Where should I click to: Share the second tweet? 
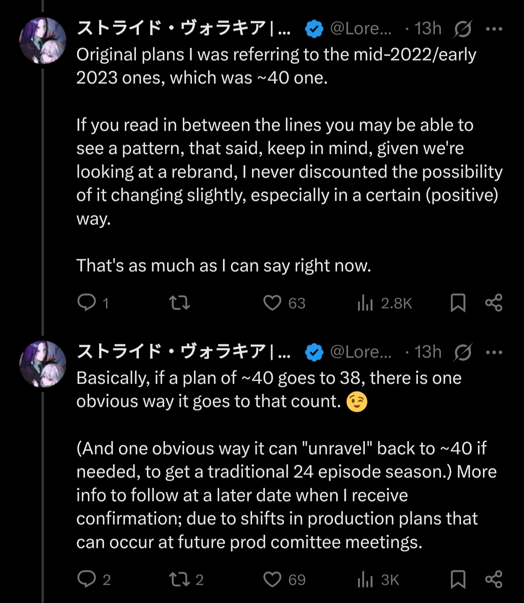pyautogui.click(x=494, y=579)
